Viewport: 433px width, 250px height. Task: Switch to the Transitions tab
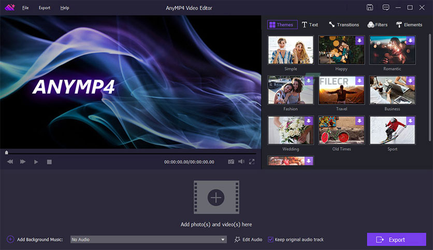pyautogui.click(x=344, y=24)
